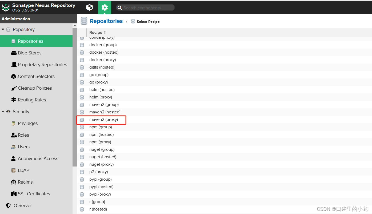Click the Realms castle icon
Viewport: 372px width, 214px height.
coord(14,182)
